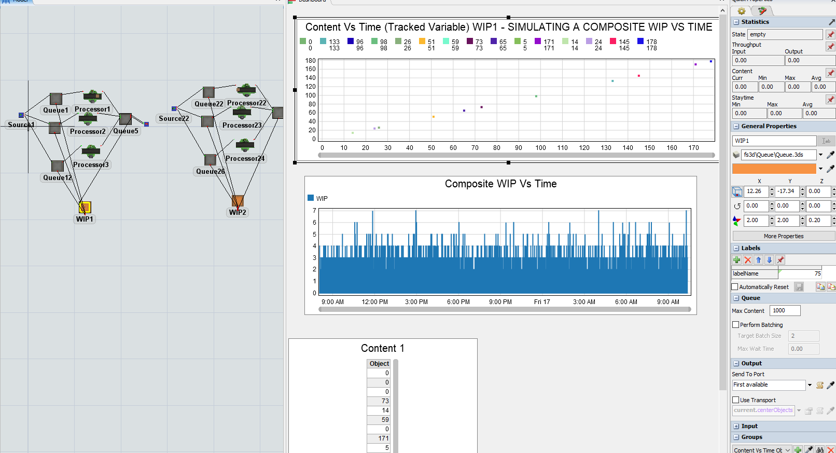Click the orange color swatch
This screenshot has width=836, height=453.
coord(774,169)
